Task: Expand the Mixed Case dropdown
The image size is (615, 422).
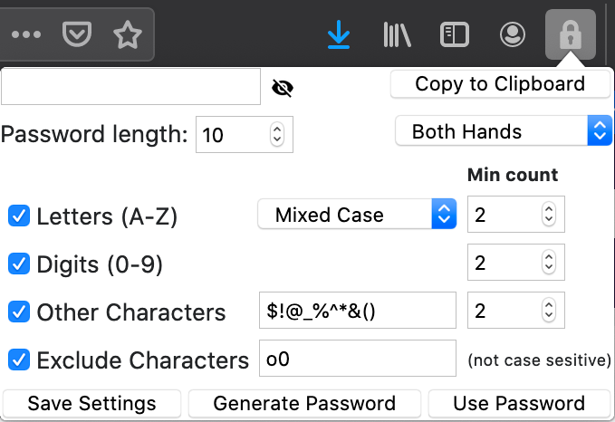Action: (356, 215)
